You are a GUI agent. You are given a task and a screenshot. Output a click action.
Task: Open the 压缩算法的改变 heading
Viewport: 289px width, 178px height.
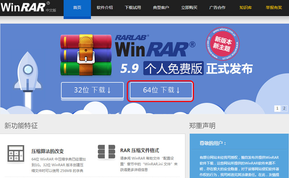tap(48, 151)
